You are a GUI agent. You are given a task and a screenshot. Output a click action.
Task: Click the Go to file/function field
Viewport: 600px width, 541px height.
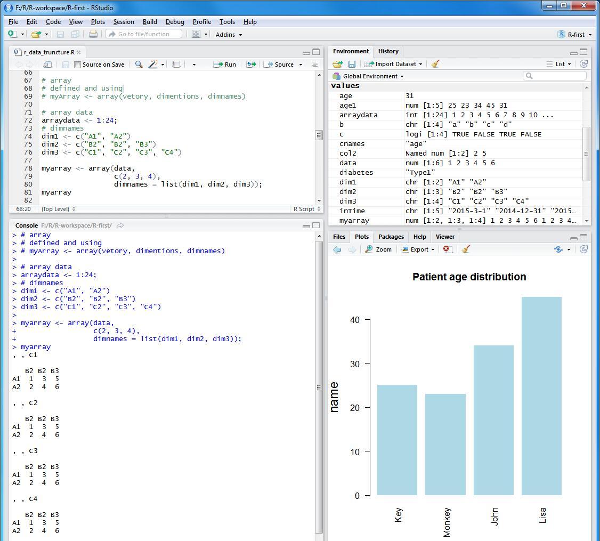click(x=144, y=34)
